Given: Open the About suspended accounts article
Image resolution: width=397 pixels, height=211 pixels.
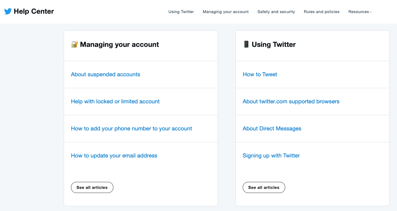Looking at the screenshot, I should point(105,75).
